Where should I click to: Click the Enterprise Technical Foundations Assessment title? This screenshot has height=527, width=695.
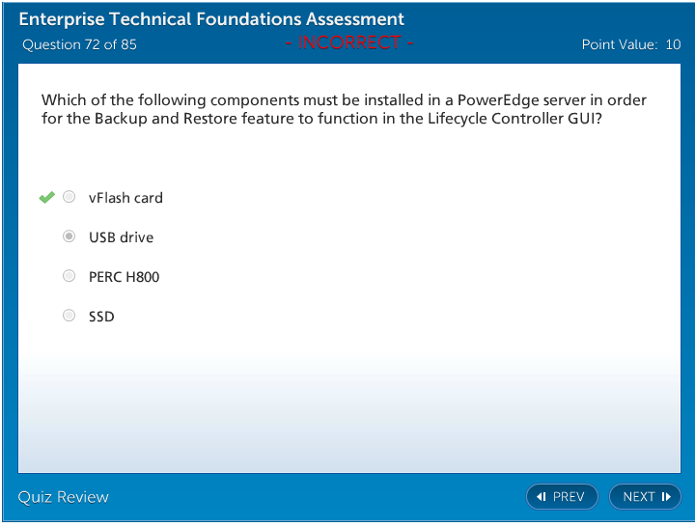tap(211, 19)
